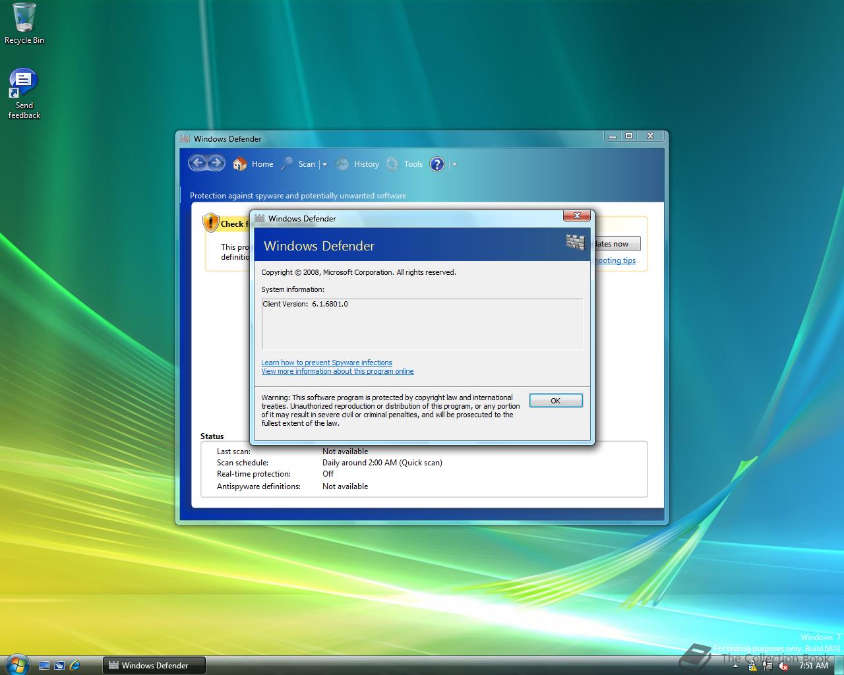The image size is (844, 675).
Task: Click the Defender castle icon in dialog header
Action: [576, 242]
